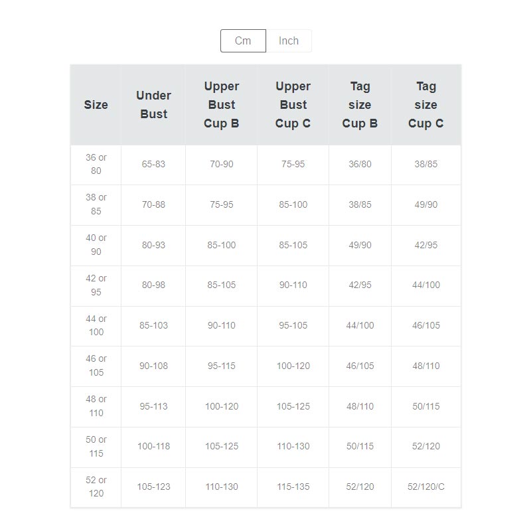This screenshot has width=531, height=531.
Task: Select the 52 or 120 size cell
Action: tap(96, 487)
